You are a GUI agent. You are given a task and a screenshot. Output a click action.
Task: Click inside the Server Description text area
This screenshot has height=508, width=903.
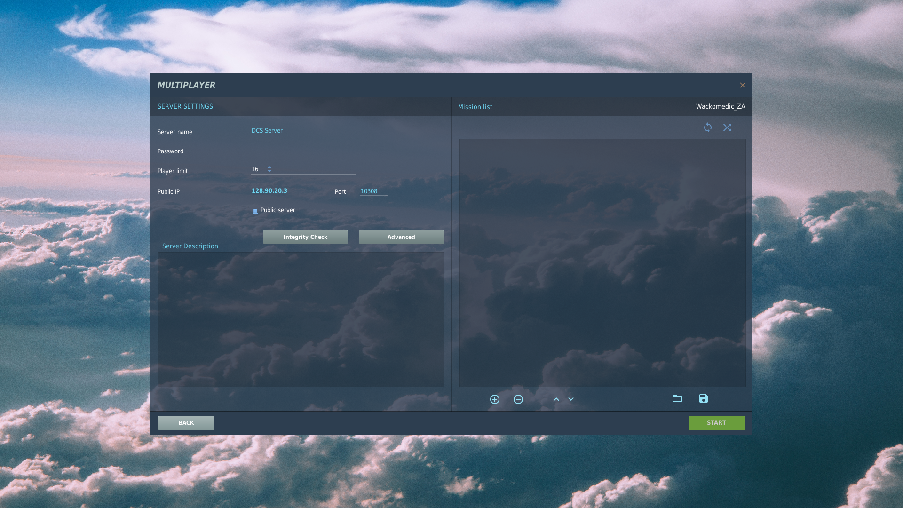[x=301, y=320]
